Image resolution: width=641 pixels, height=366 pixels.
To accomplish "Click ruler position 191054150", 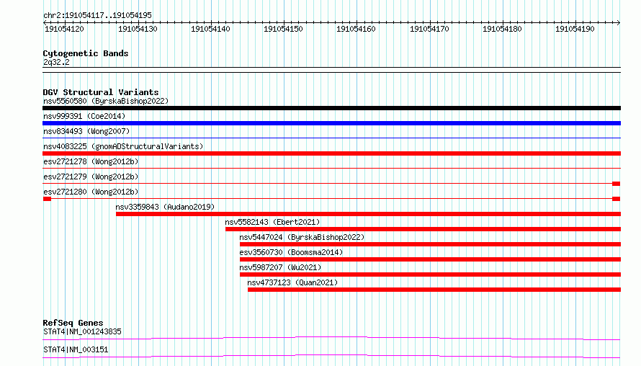I will click(x=283, y=29).
